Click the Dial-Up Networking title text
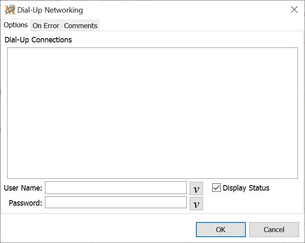The width and height of the screenshot is (305, 243). (50, 10)
